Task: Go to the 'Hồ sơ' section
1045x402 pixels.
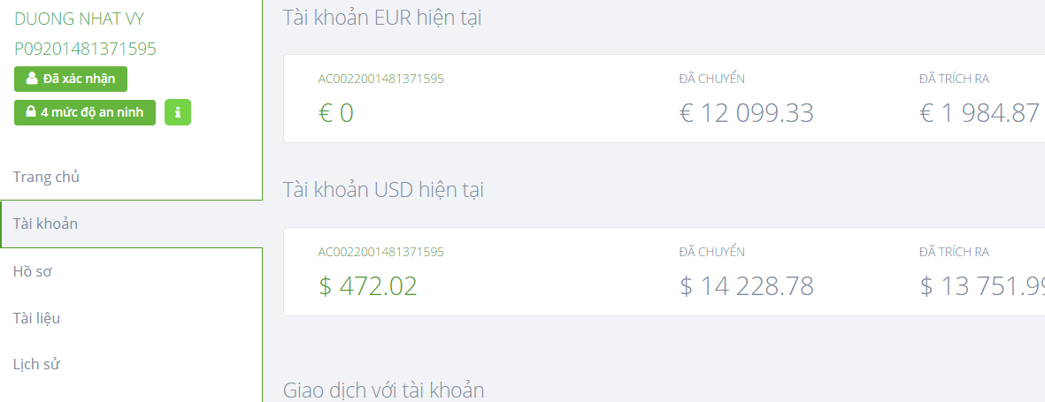Action: [x=33, y=271]
